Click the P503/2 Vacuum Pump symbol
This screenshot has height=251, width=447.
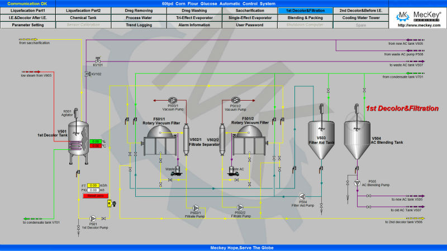(235, 100)
